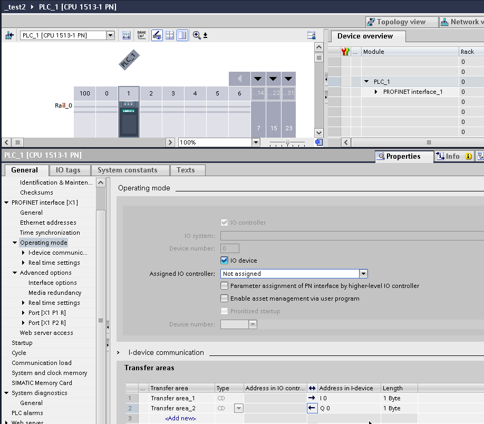Viewport: 484px width, 424px height.
Task: Click the greyed Prioritized startup checkbox
Action: pos(225,311)
